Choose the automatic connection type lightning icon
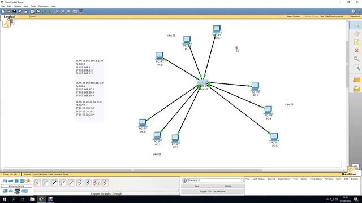 [x=37, y=183]
